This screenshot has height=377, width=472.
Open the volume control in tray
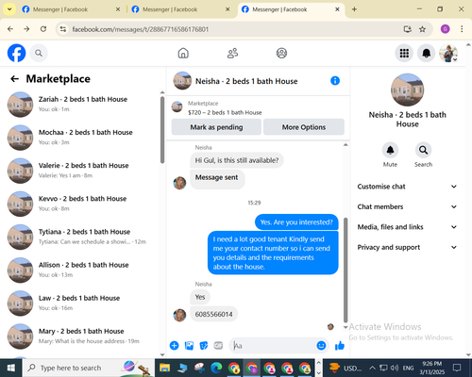[395, 368]
